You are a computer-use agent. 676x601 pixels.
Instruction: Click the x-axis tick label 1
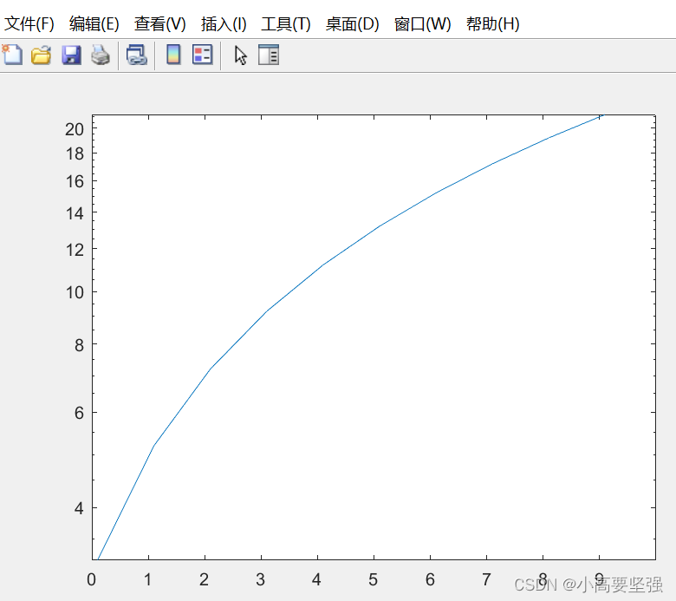click(148, 579)
